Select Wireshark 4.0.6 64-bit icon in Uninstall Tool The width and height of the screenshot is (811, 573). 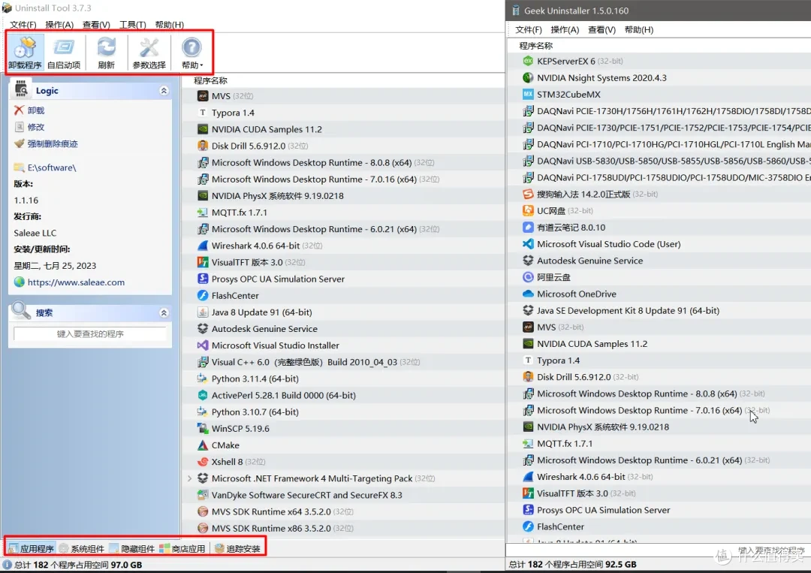tap(203, 246)
